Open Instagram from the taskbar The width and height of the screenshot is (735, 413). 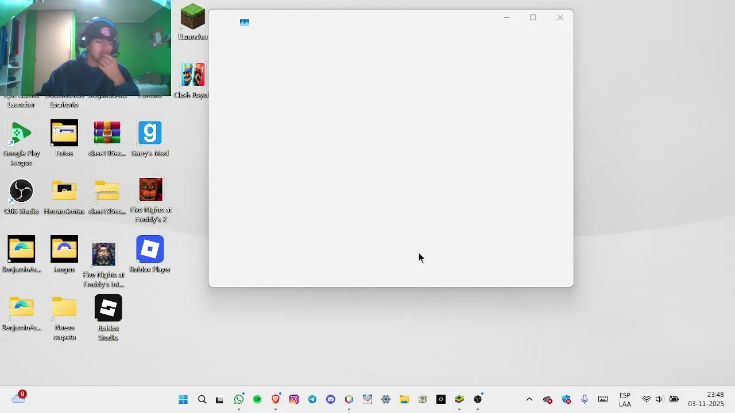point(294,400)
